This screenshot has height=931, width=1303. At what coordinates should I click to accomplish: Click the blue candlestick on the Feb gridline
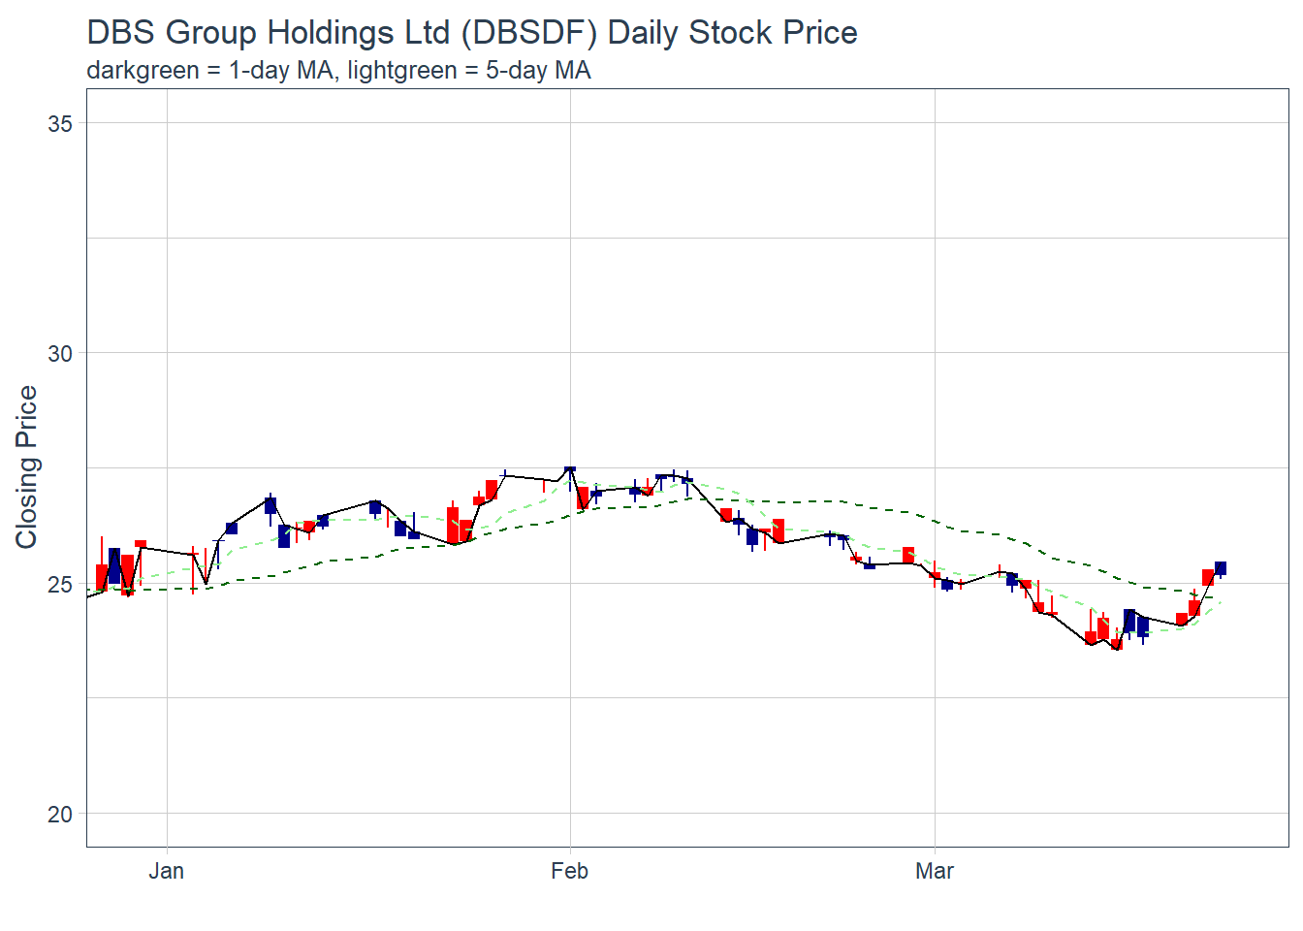coord(570,469)
